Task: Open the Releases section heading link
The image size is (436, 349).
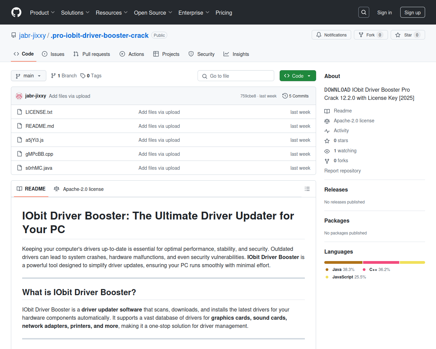Action: 336,189
